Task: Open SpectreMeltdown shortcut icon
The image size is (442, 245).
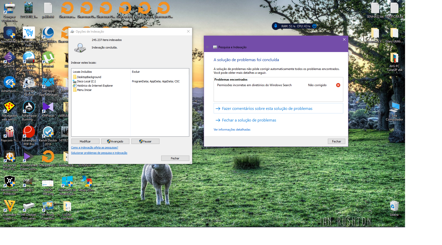Action: 9,35
